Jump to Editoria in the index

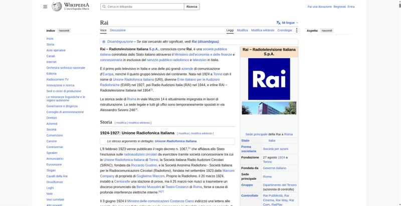pyautogui.click(x=52, y=73)
